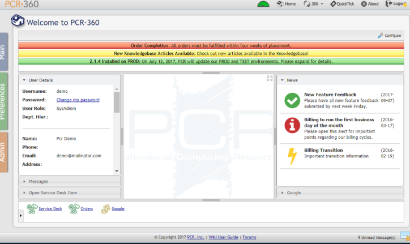Viewport: 410px width, 244px height.
Task: Expand the Messages panel
Action: pyautogui.click(x=39, y=182)
